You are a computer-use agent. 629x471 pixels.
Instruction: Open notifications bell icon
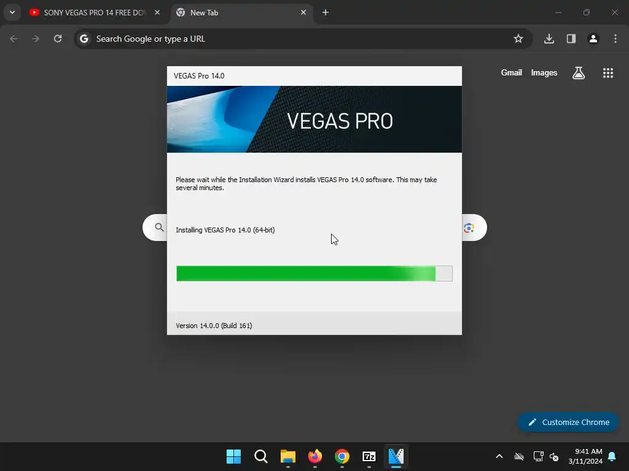(x=612, y=456)
